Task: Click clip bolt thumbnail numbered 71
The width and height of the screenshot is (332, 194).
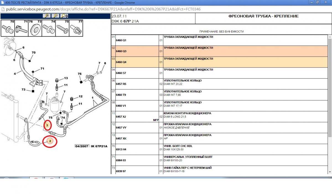Action: point(22,29)
